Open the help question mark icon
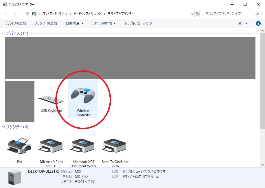Image resolution: width=265 pixels, height=188 pixels. click(258, 23)
